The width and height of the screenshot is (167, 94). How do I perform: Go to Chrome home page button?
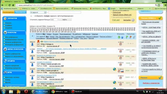click(13, 5)
